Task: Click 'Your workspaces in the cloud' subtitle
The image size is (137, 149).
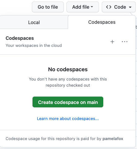Action: coord(34,45)
